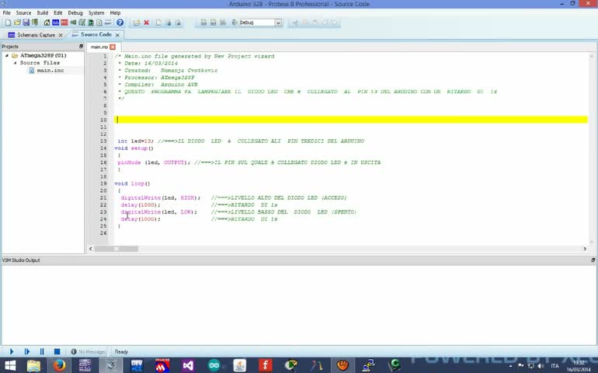Image resolution: width=598 pixels, height=373 pixels.
Task: Open the Source menu
Action: click(x=23, y=12)
